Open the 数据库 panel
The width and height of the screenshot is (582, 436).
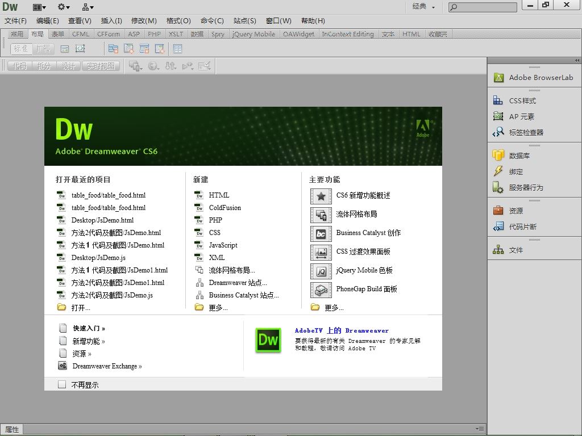511,156
